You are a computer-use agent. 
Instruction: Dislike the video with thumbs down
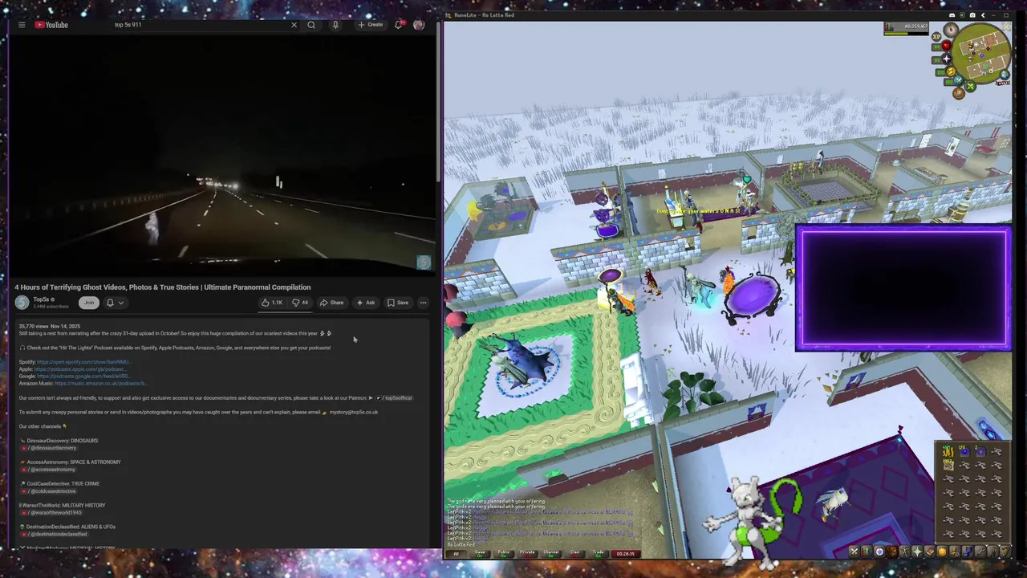coord(300,303)
